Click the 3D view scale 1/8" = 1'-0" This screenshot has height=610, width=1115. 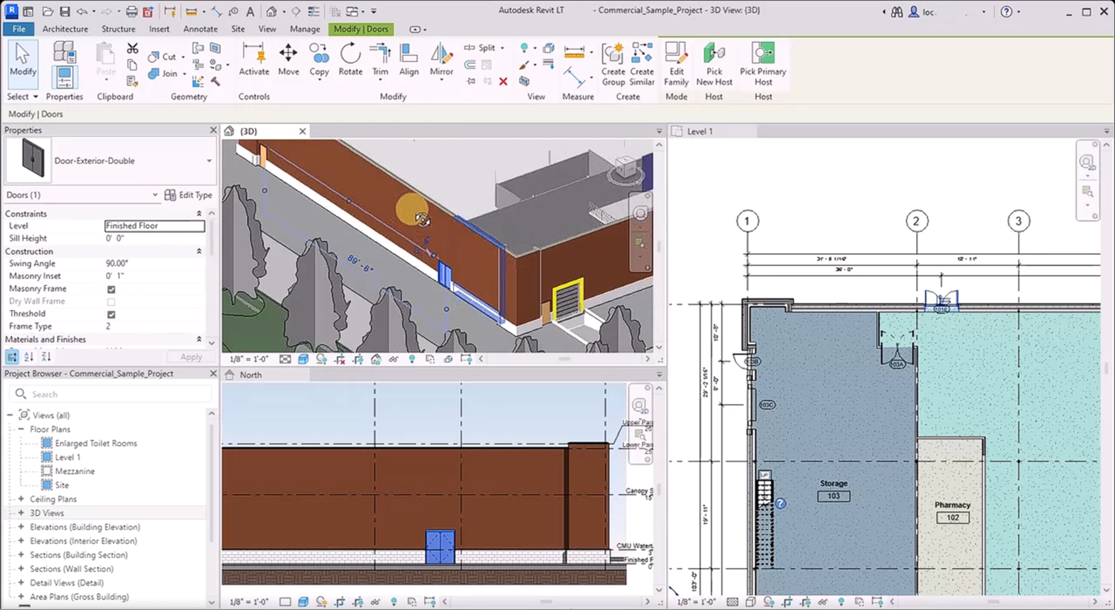249,359
